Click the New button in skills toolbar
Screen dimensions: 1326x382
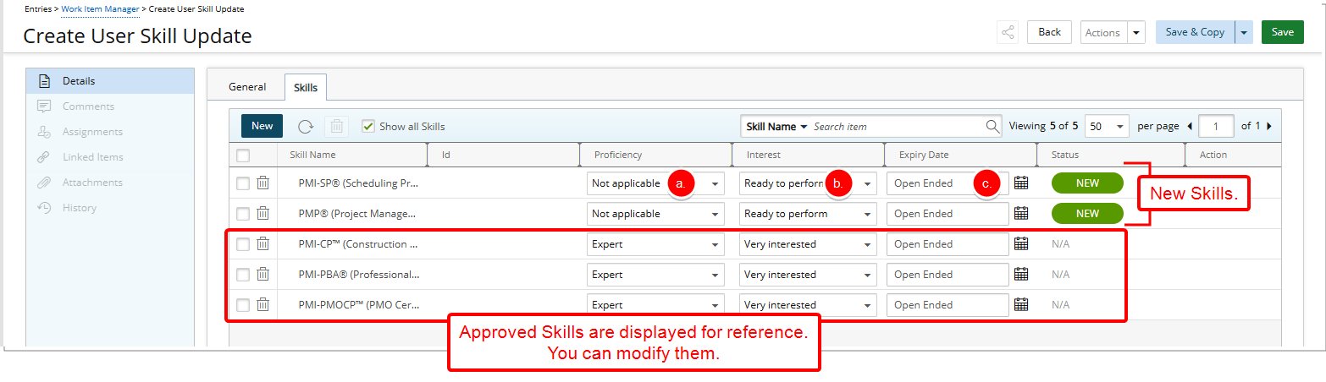pos(262,126)
